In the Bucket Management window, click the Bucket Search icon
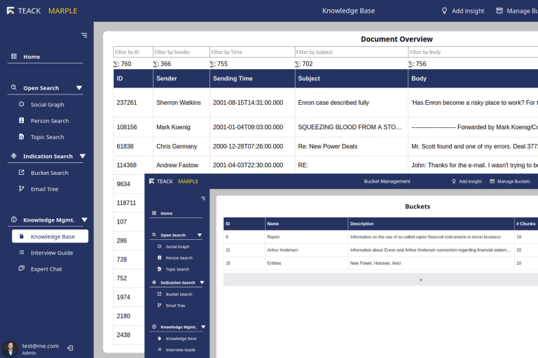Viewport: 538px width, 358px height. (159, 294)
